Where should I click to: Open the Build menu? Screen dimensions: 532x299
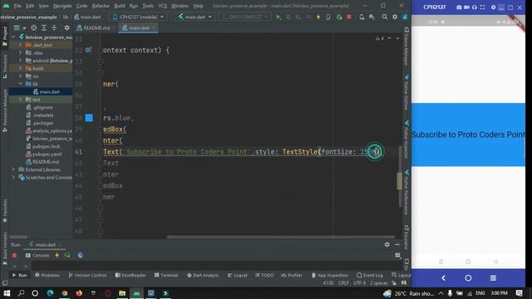pos(120,6)
